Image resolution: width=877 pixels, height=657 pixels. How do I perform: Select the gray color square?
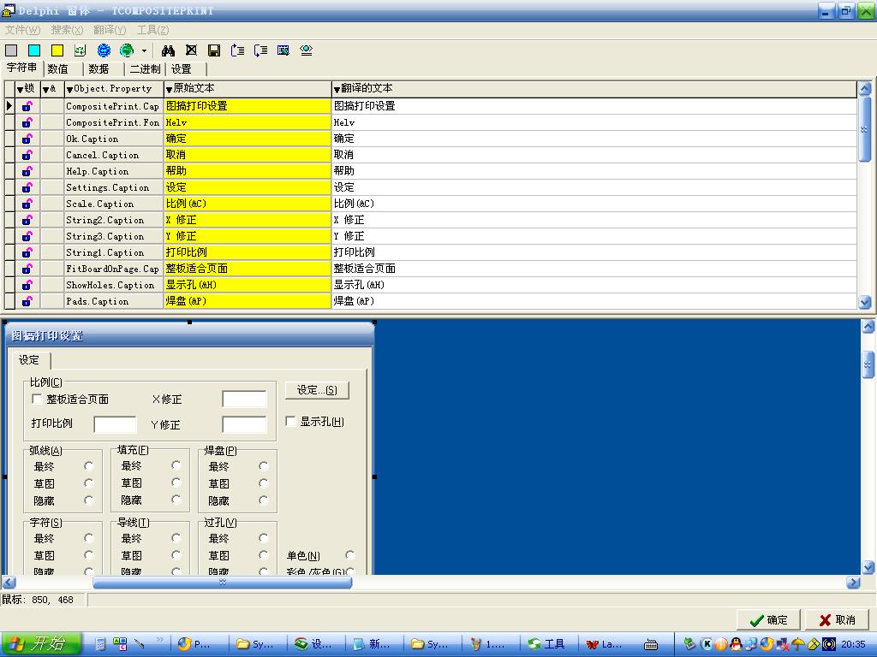(11, 50)
